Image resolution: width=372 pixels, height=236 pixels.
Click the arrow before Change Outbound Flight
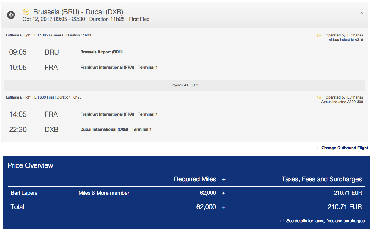(317, 148)
